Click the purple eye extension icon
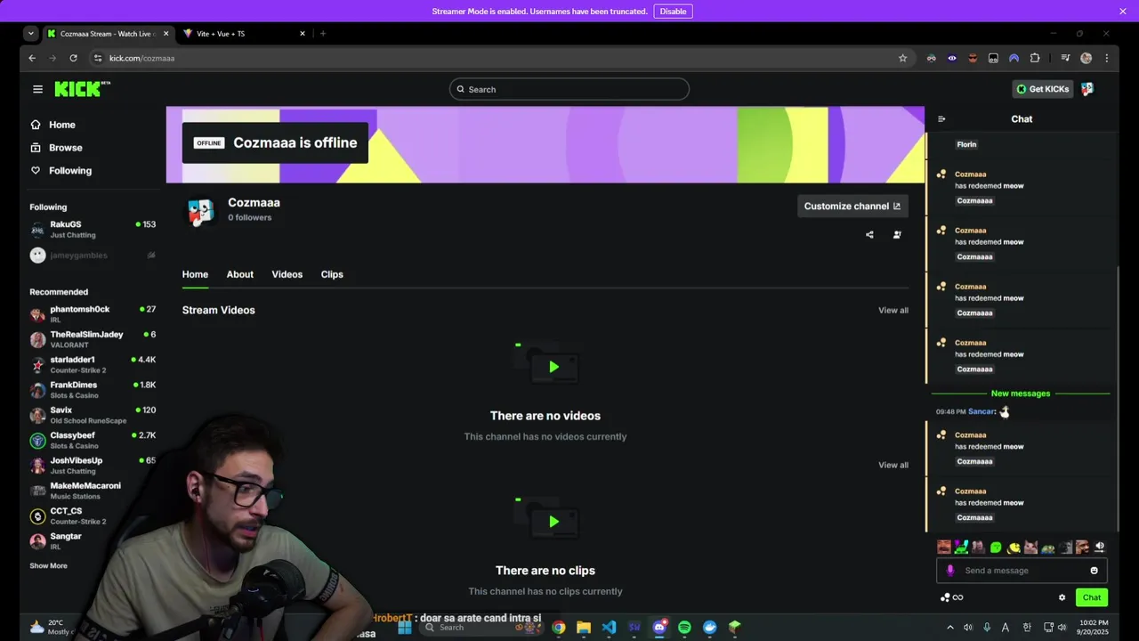The width and height of the screenshot is (1139, 641). pos(952,58)
